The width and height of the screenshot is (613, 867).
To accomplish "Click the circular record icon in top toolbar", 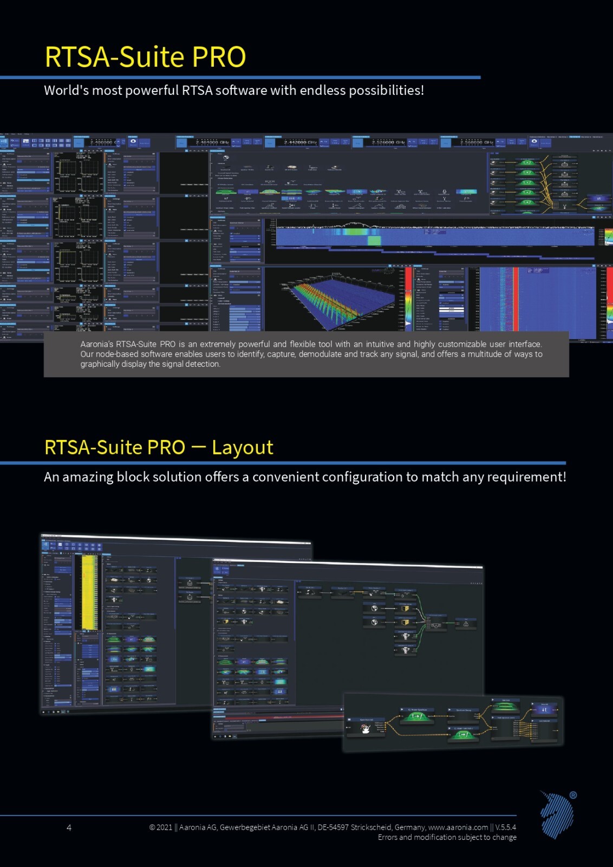I will coord(133,141).
